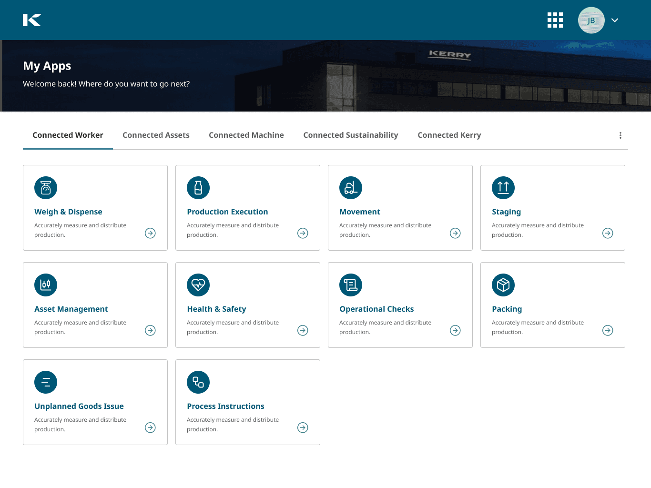Open the Unplanned Goods Issue title link

(x=79, y=407)
